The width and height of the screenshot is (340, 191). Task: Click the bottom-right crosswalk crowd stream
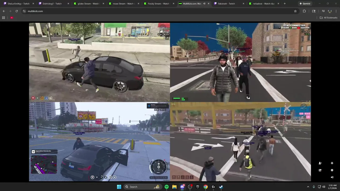point(240,142)
